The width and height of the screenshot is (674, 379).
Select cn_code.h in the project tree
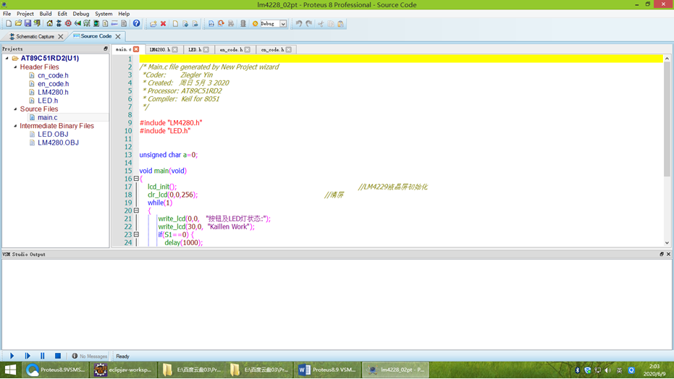(x=53, y=75)
